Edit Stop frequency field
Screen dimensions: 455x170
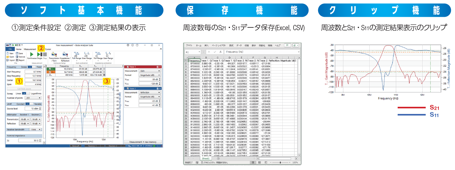33,76
